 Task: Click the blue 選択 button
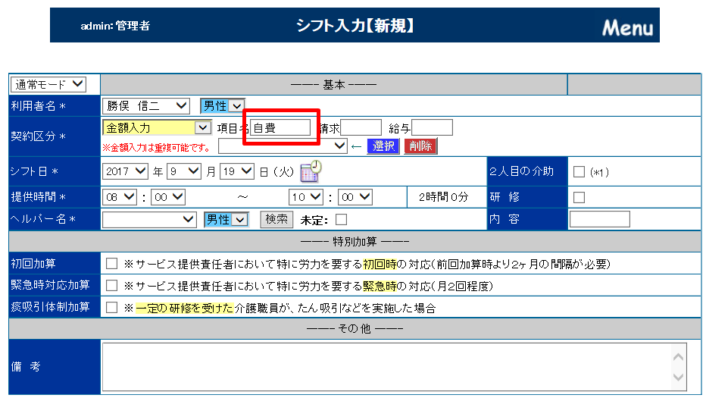(383, 146)
